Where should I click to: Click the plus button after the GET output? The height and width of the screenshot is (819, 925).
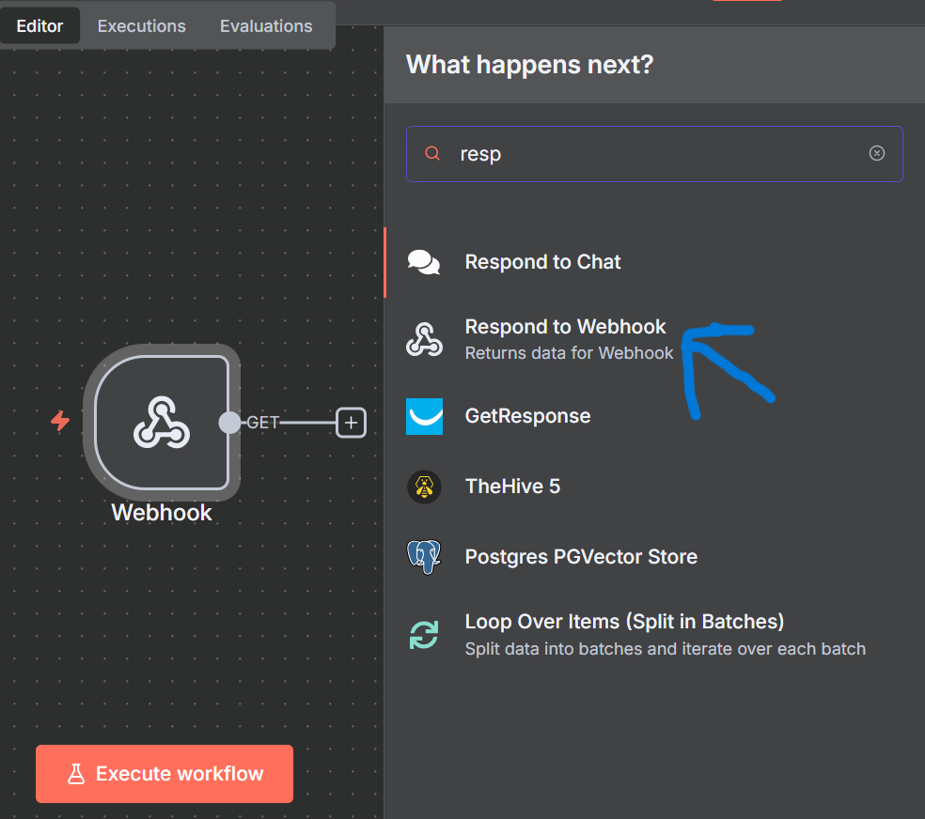coord(351,423)
